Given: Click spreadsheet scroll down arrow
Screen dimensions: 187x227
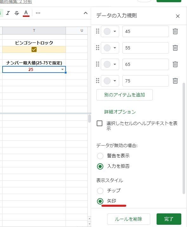Looking at the screenshot, I should [x=89, y=224].
